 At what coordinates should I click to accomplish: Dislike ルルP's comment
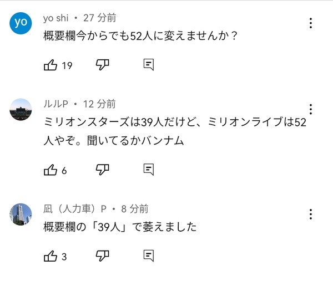(x=102, y=170)
